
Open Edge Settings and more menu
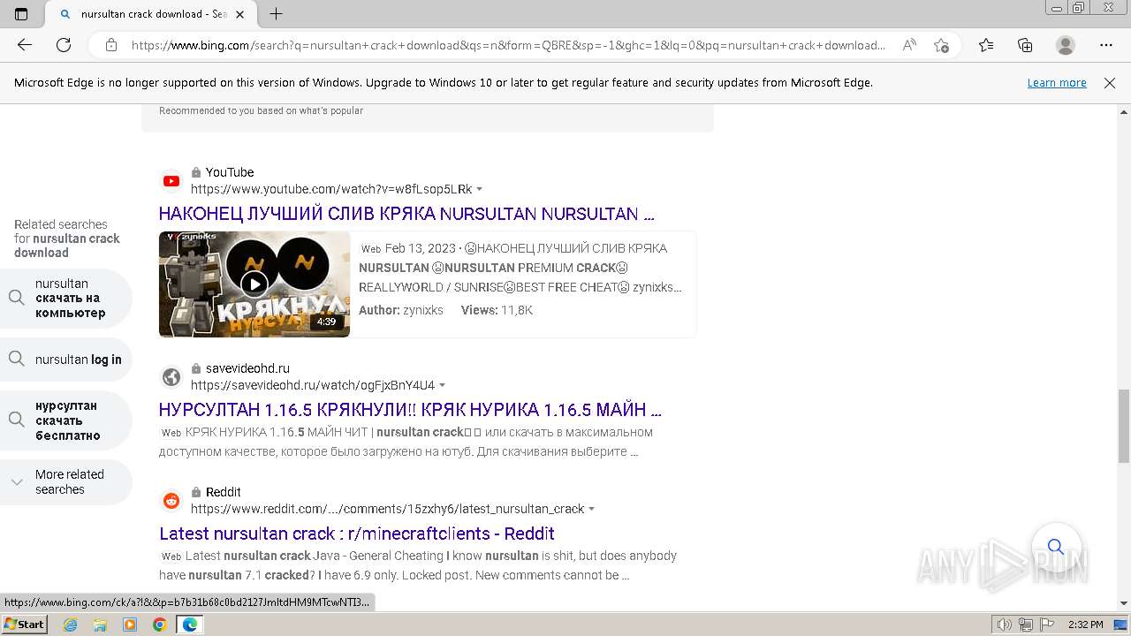[1106, 45]
